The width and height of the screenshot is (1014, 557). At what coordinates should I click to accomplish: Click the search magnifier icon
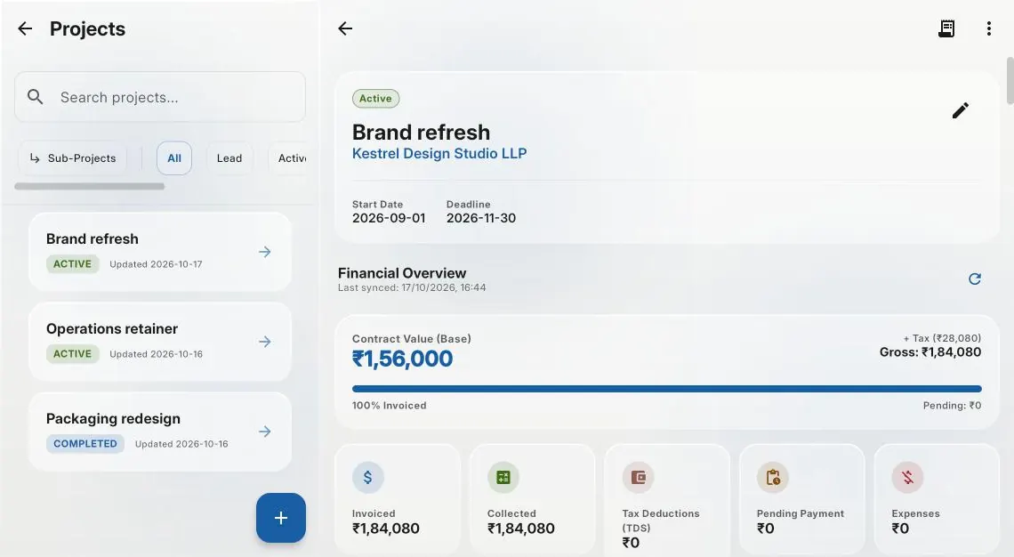tap(35, 97)
